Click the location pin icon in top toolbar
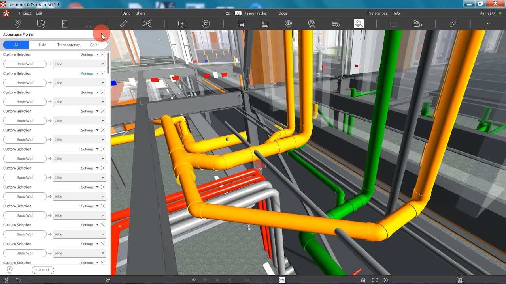Image resolution: width=506 pixels, height=284 pixels. [17, 24]
